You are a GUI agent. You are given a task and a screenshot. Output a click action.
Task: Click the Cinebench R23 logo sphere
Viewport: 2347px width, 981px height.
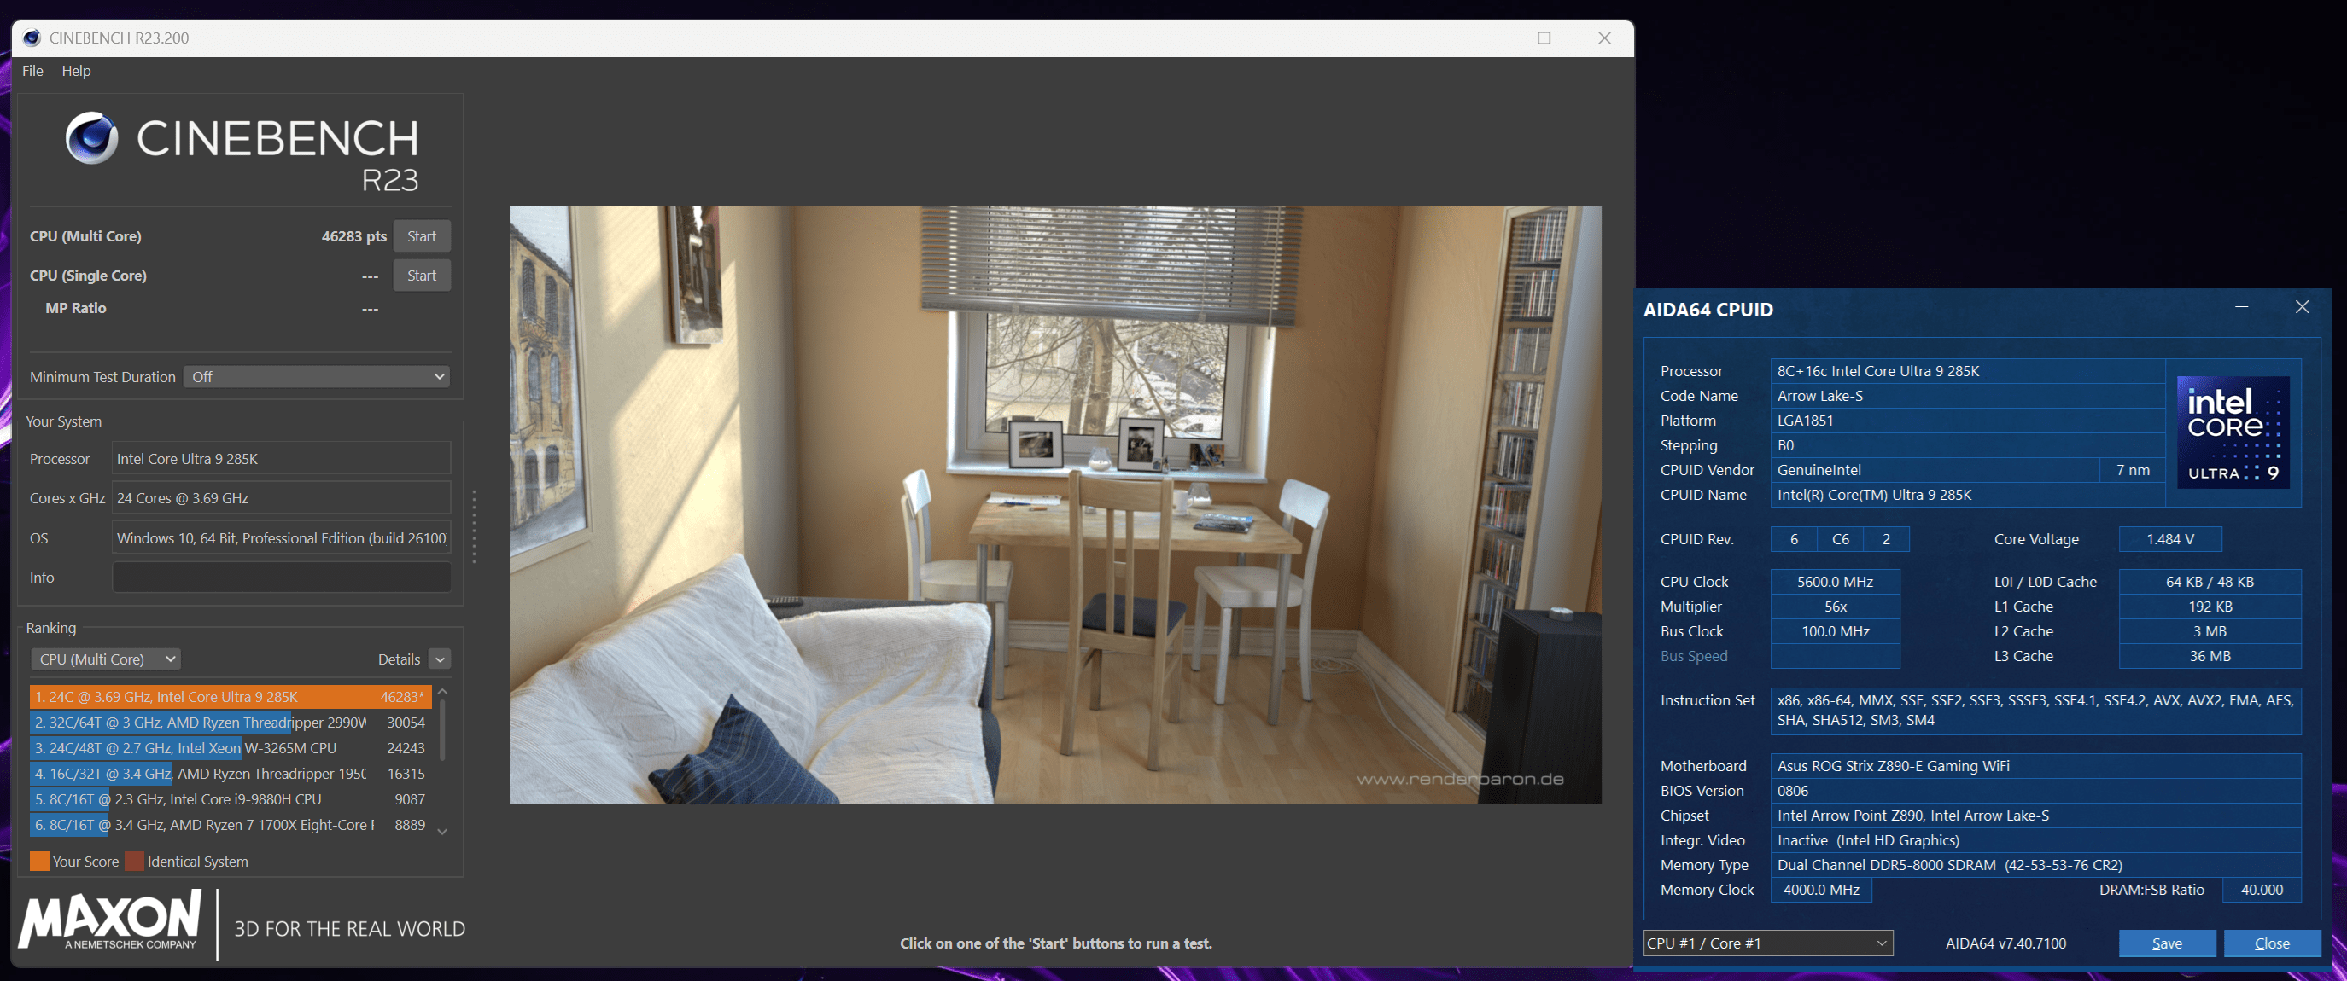(x=91, y=138)
